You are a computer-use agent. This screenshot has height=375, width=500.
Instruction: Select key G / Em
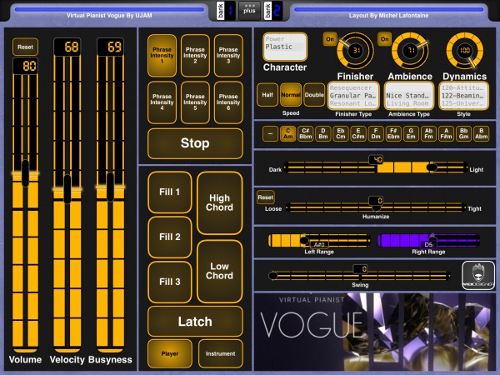click(411, 133)
